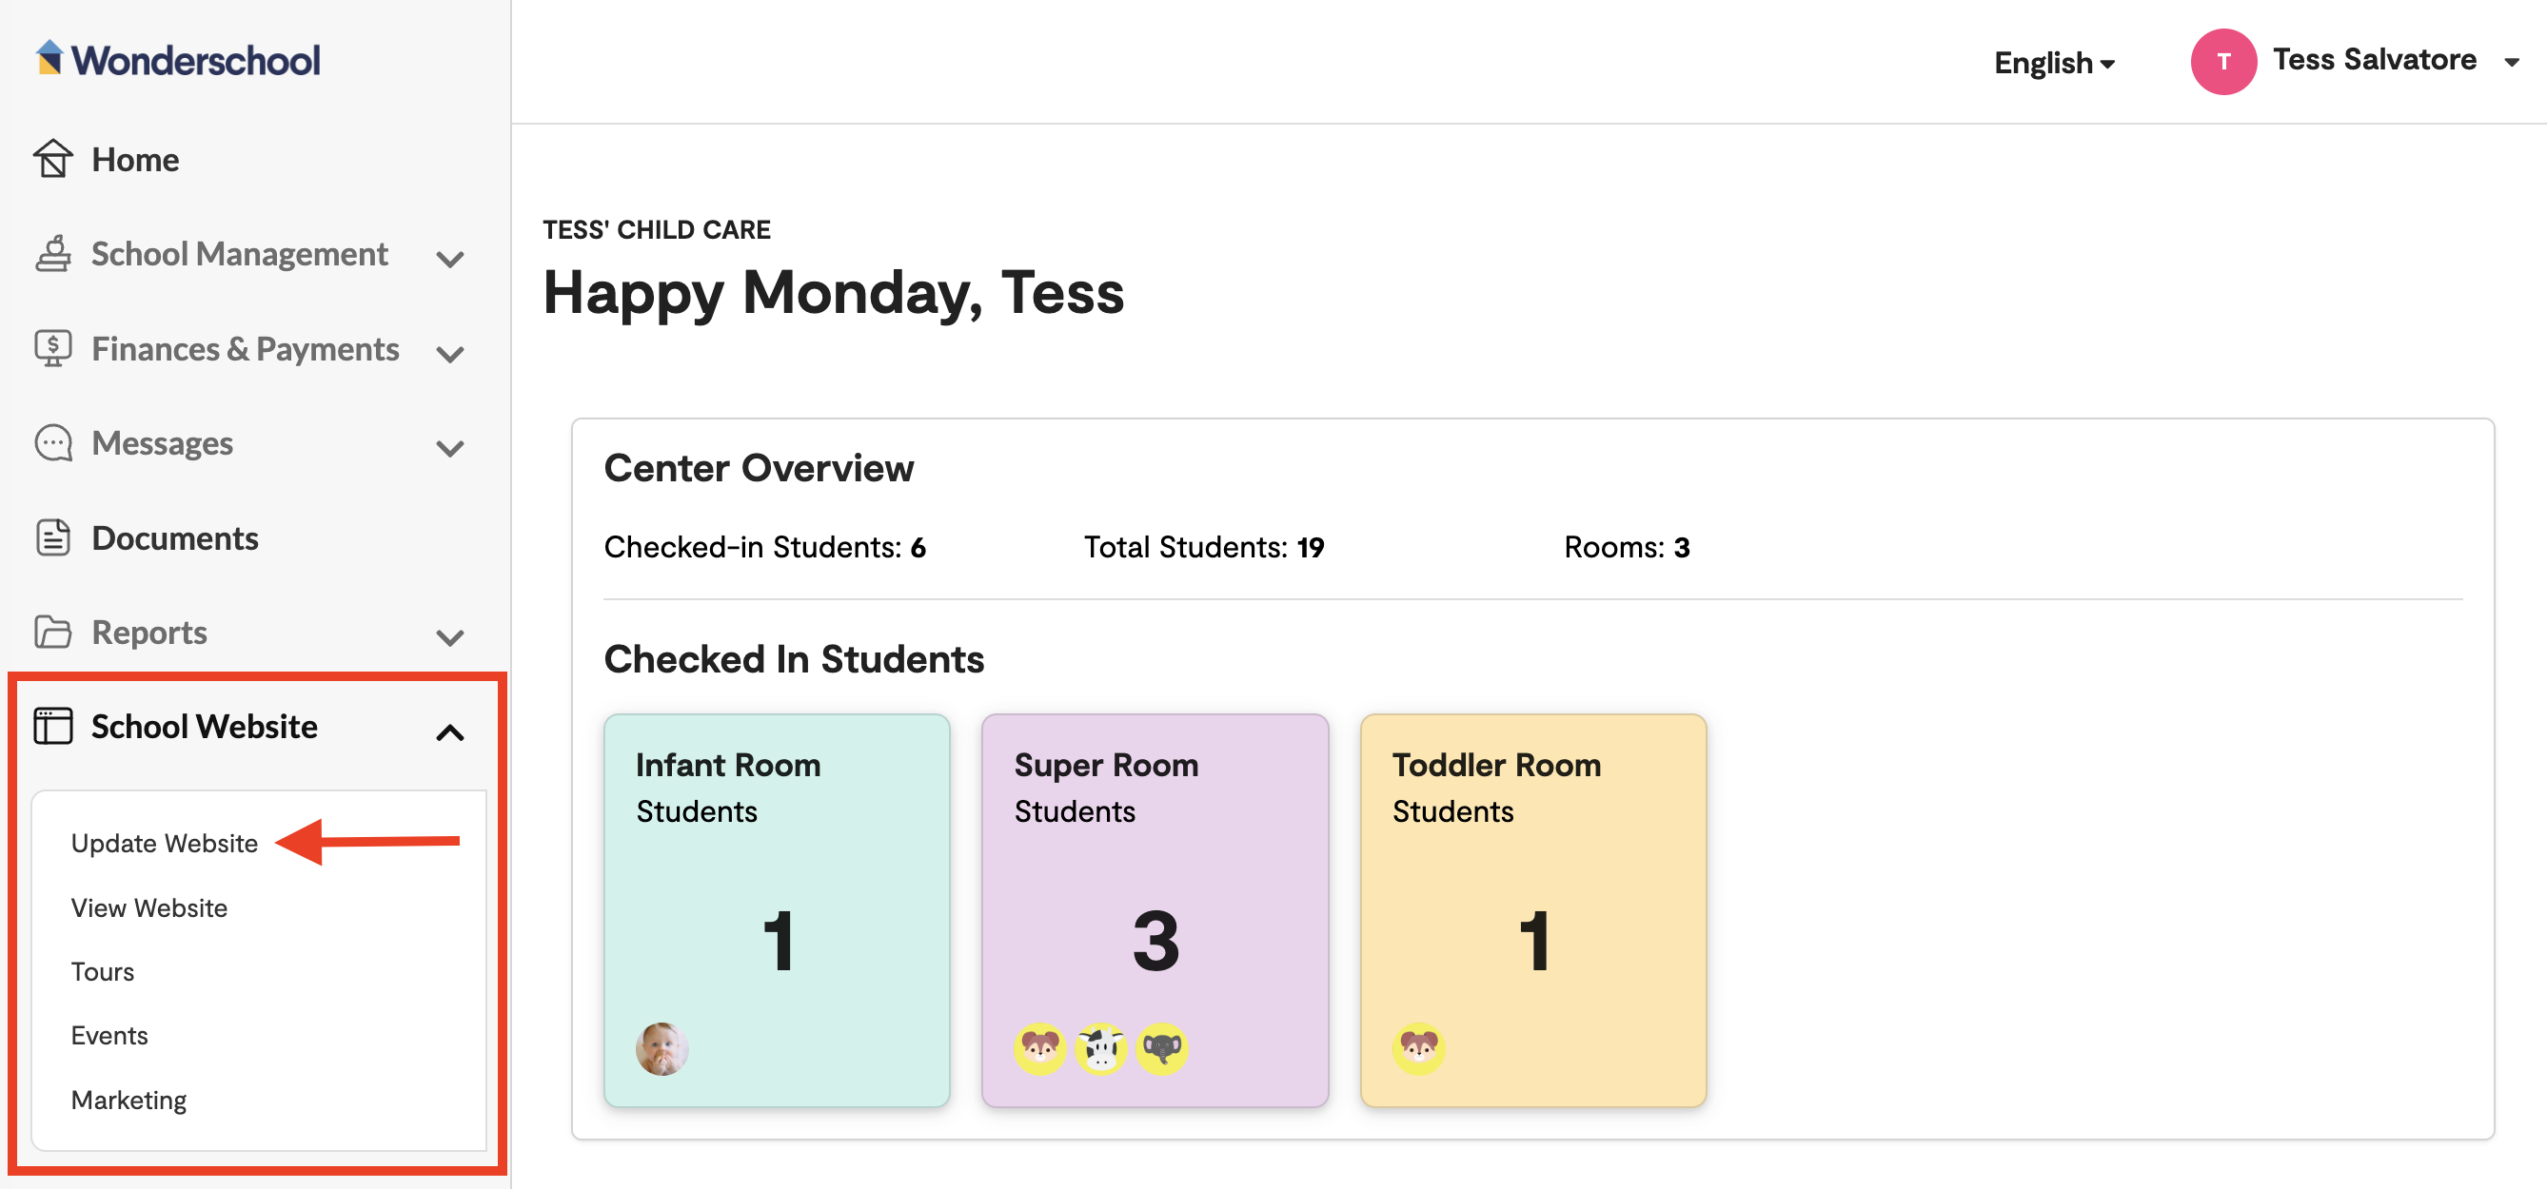Click the pink T user avatar
Image resolution: width=2547 pixels, height=1189 pixels.
coord(2222,61)
